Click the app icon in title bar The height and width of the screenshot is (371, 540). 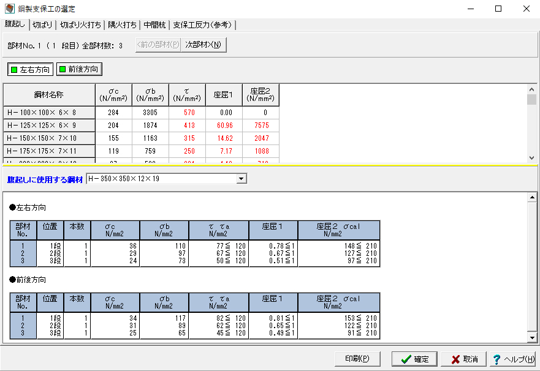point(10,9)
